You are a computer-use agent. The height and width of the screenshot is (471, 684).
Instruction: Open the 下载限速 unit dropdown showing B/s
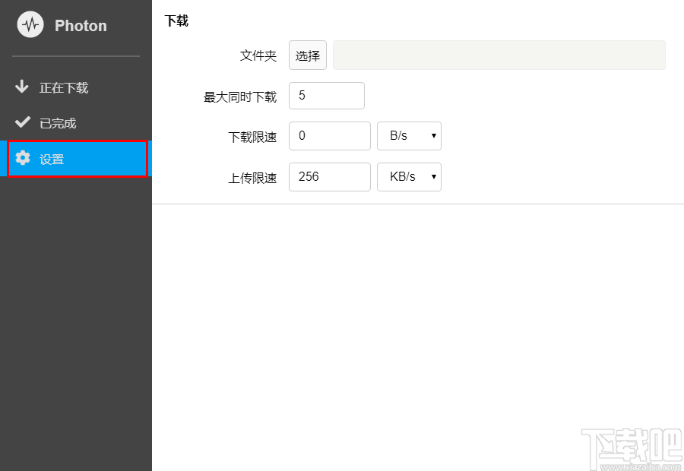coord(409,136)
